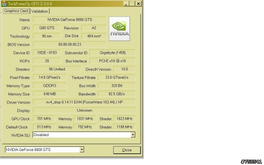Click the GPU value G80 GTS
Viewport: 264px width, 165px height.
47,28
